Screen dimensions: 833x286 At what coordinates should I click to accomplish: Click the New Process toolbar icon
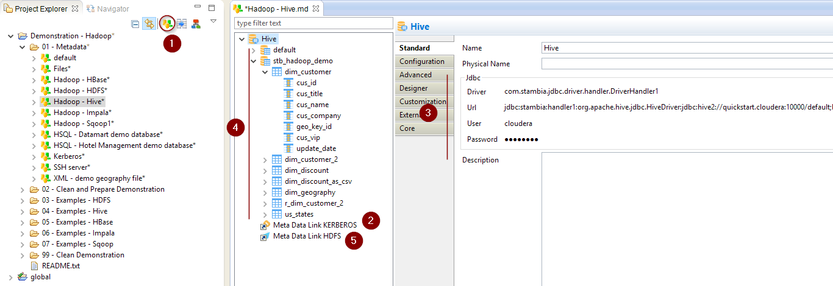196,24
